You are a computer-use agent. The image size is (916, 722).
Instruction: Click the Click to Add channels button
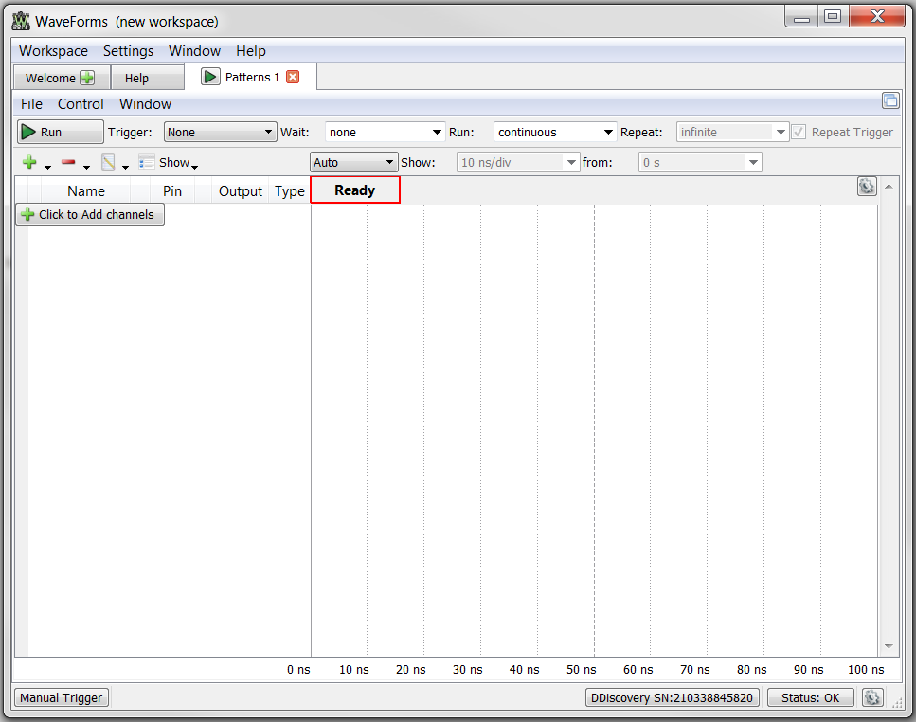[90, 214]
